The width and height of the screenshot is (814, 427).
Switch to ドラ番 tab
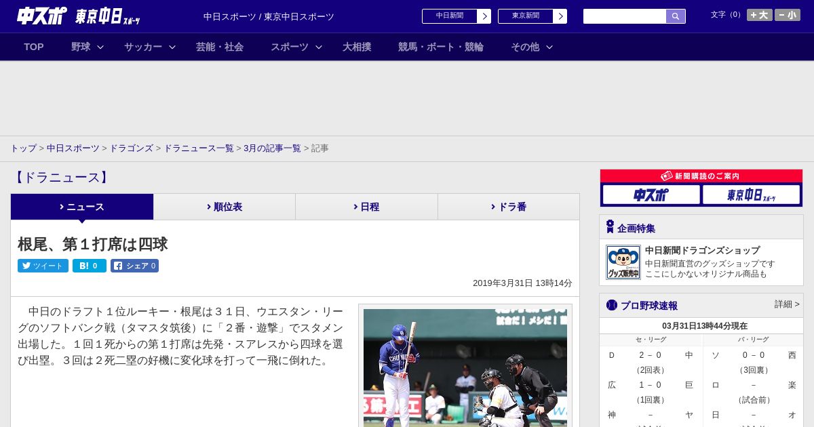coord(509,207)
